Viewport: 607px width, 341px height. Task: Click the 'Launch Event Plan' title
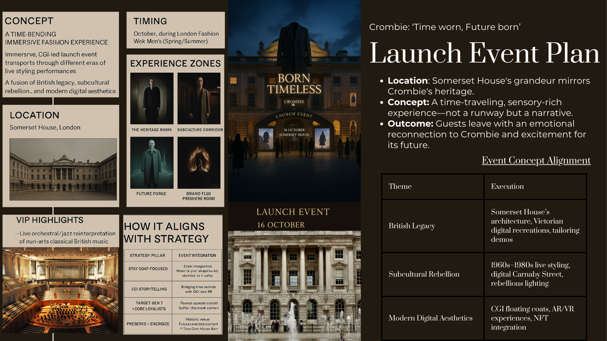(x=484, y=53)
